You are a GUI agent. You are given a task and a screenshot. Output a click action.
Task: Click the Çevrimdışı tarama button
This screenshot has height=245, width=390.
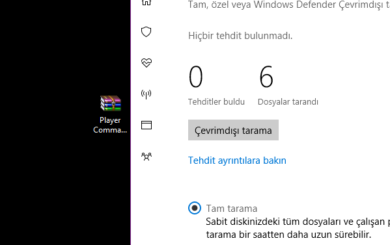tap(233, 130)
